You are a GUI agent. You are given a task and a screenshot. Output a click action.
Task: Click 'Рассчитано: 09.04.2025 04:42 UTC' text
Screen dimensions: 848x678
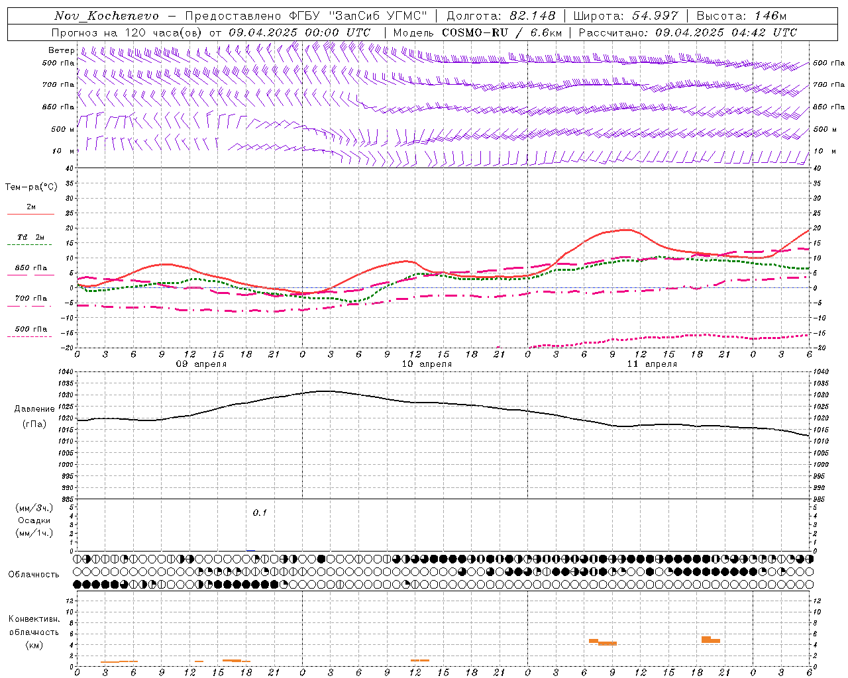click(x=688, y=32)
